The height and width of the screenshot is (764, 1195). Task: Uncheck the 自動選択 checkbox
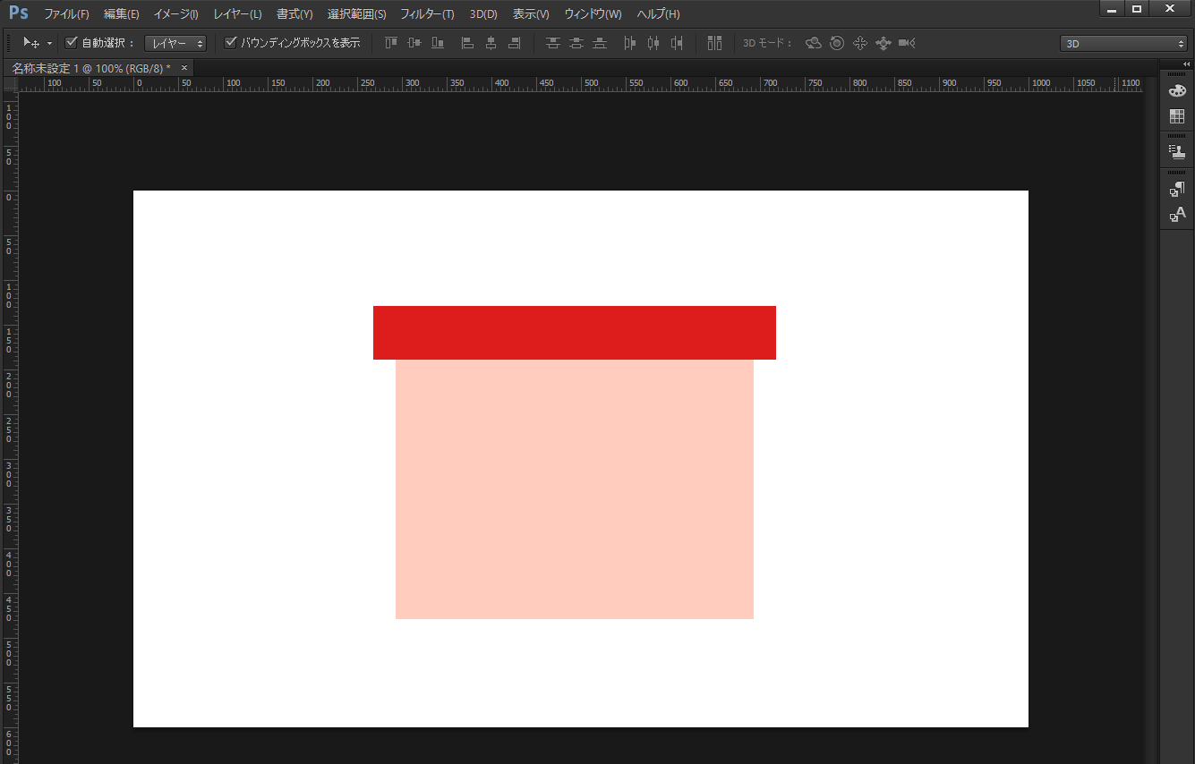[73, 42]
